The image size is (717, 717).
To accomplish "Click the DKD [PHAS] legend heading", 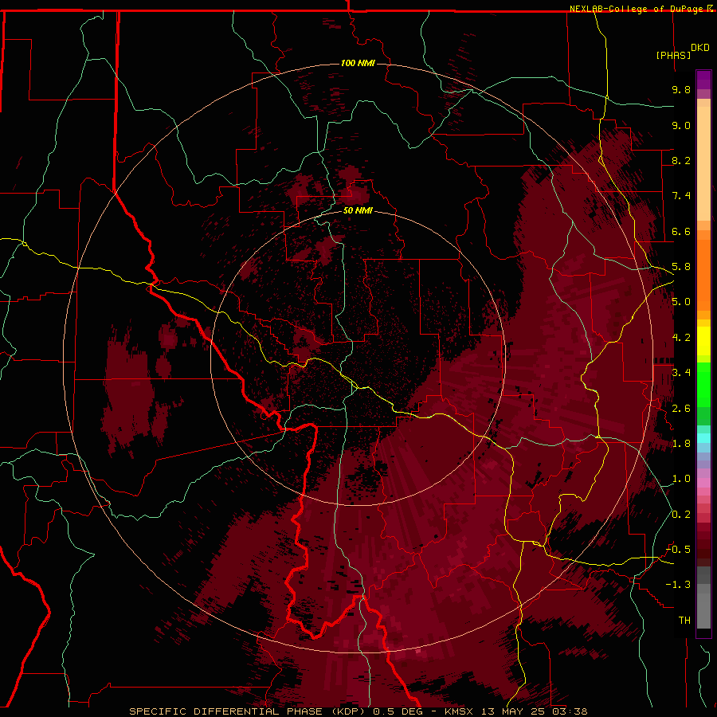I will [682, 51].
